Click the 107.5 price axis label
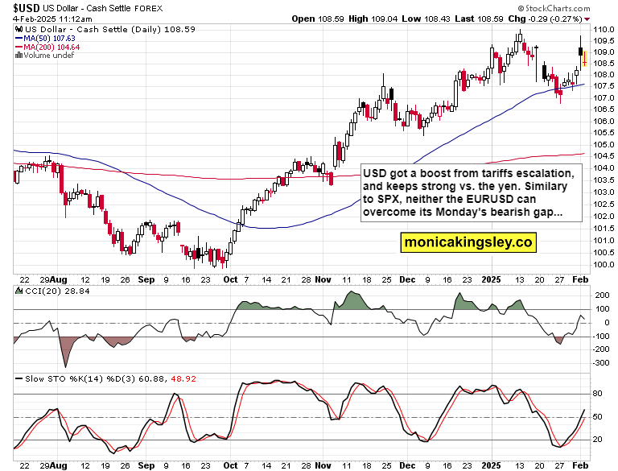Screen dimensions: 618x471 coord(604,86)
